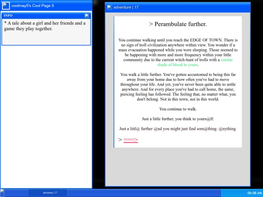The height and width of the screenshot is (197, 263).
Task: Select the adventure | 17 taskbar button
Action: coord(48,193)
